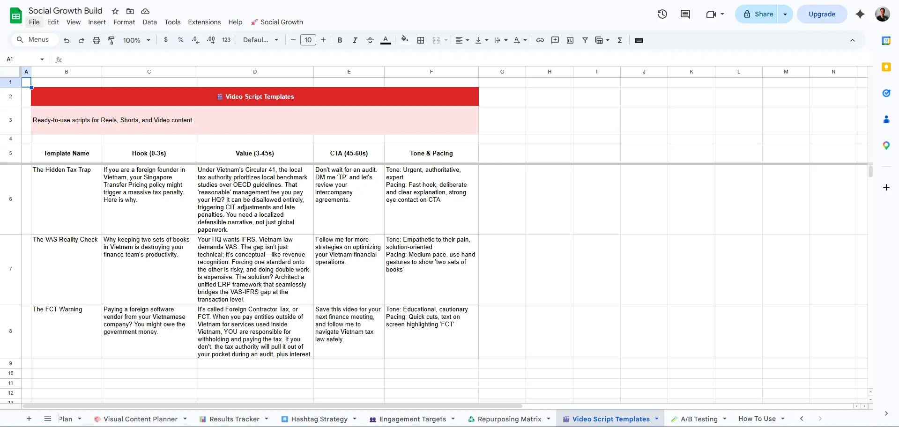This screenshot has width=899, height=427.
Task: Switch to the A/B Testing sheet
Action: click(x=699, y=419)
